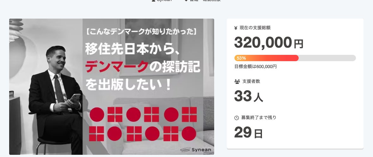
Task: Click the 53% funding progress bar
Action: (295, 58)
